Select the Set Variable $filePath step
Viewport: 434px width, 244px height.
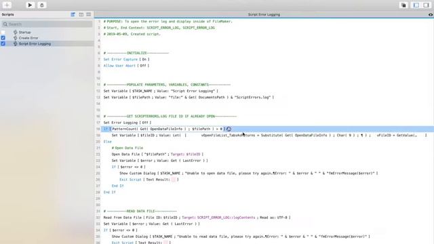(x=189, y=98)
